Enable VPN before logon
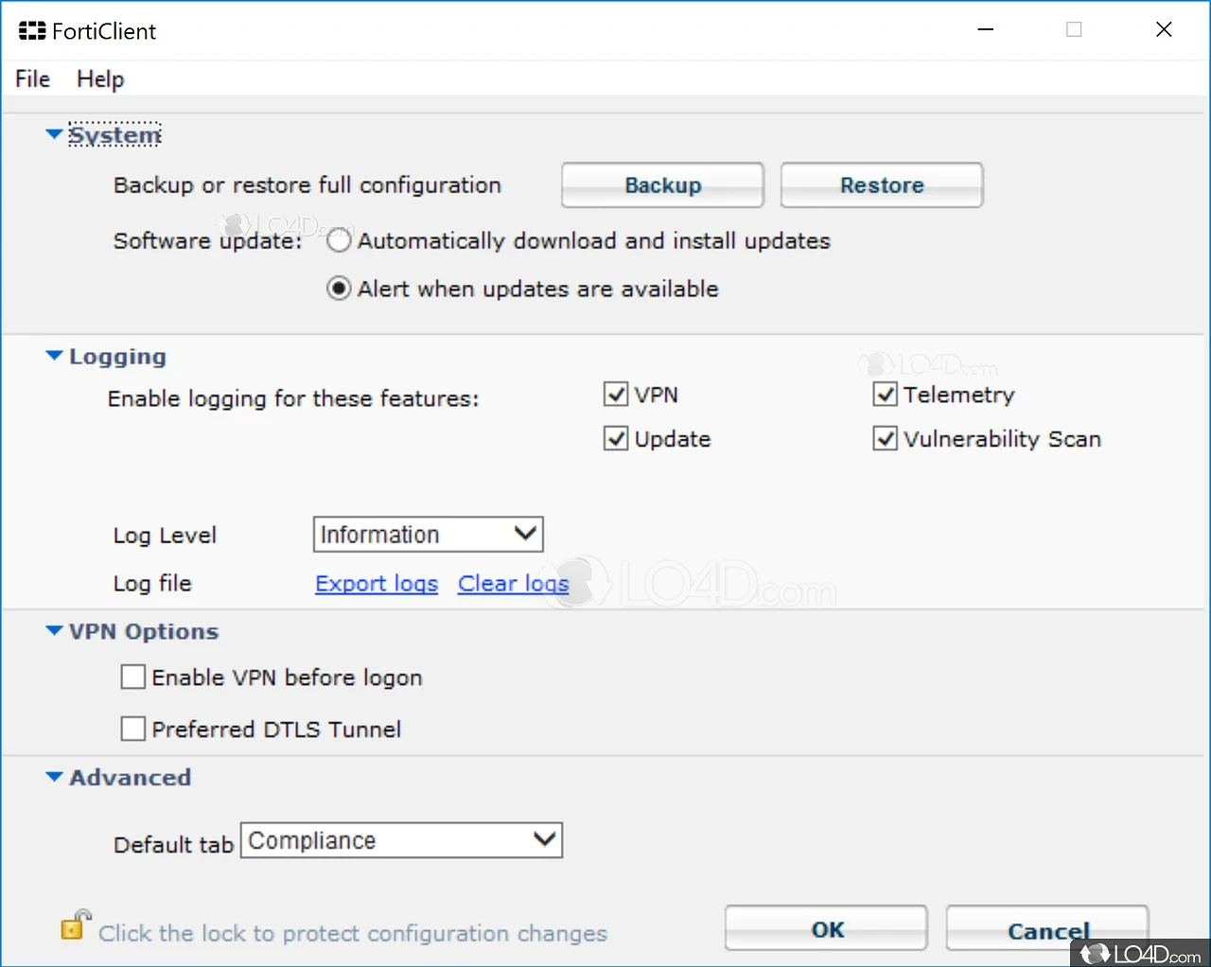The image size is (1211, 967). (133, 677)
